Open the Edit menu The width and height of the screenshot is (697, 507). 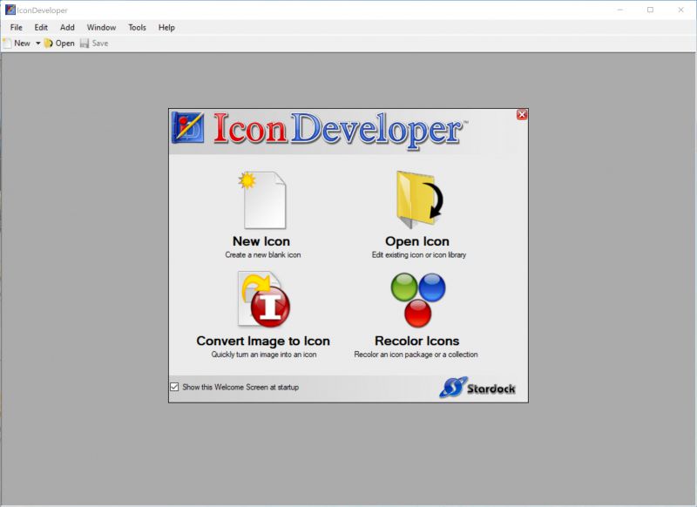[x=39, y=27]
